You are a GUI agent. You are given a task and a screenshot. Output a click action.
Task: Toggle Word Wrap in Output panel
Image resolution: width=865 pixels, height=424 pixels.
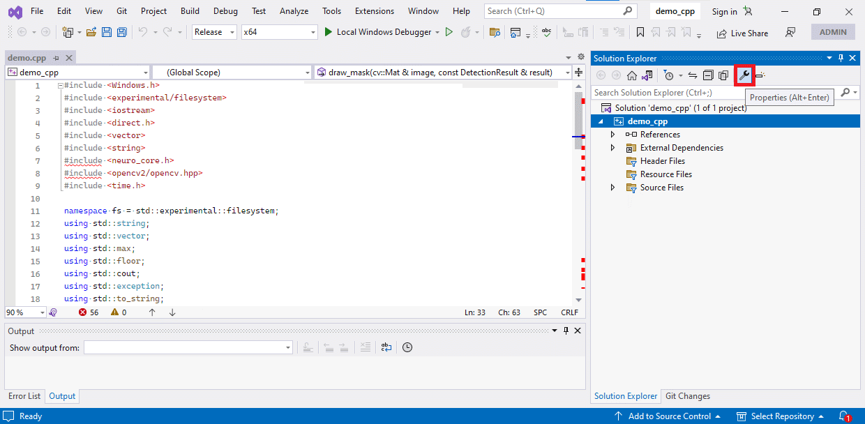[x=386, y=347]
